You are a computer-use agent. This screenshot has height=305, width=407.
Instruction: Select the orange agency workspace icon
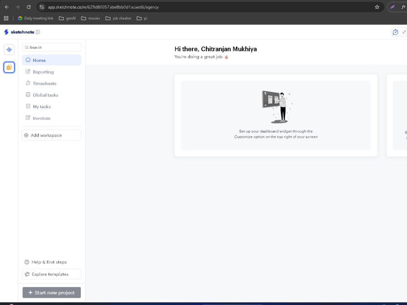click(9, 68)
